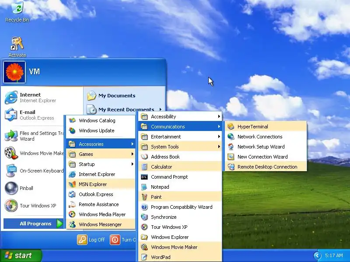Select Windows Movie Maker in left pane
350x262 pixels.
pyautogui.click(x=34, y=153)
